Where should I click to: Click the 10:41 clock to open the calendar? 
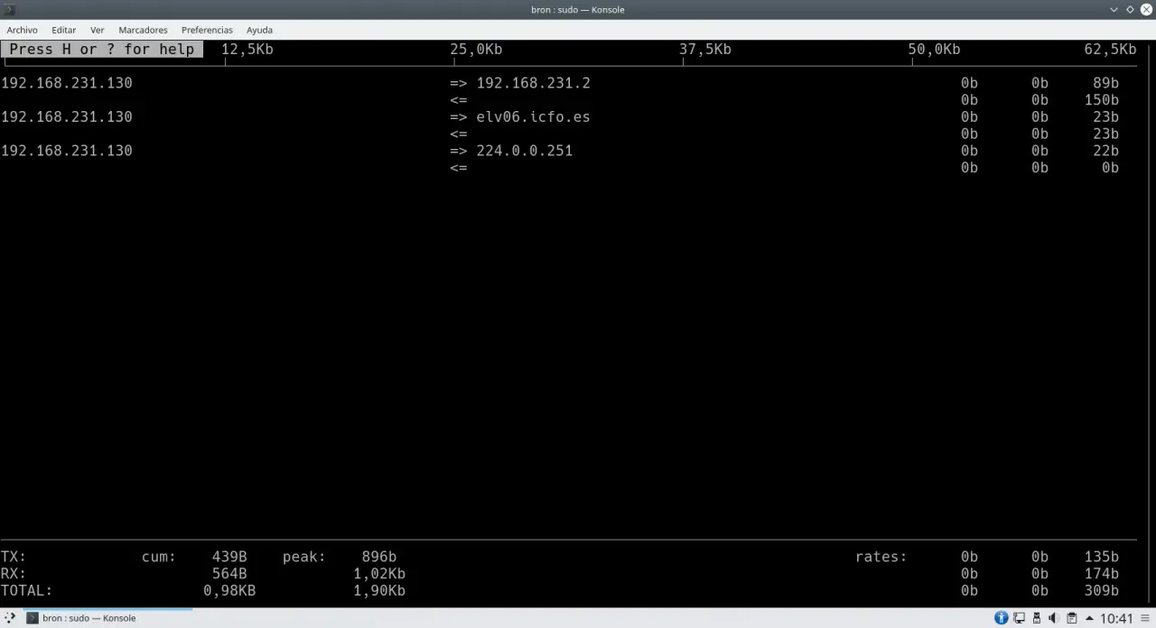pyautogui.click(x=1116, y=618)
